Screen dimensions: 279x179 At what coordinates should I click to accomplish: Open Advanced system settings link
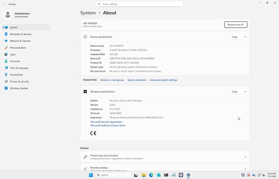(x=164, y=80)
